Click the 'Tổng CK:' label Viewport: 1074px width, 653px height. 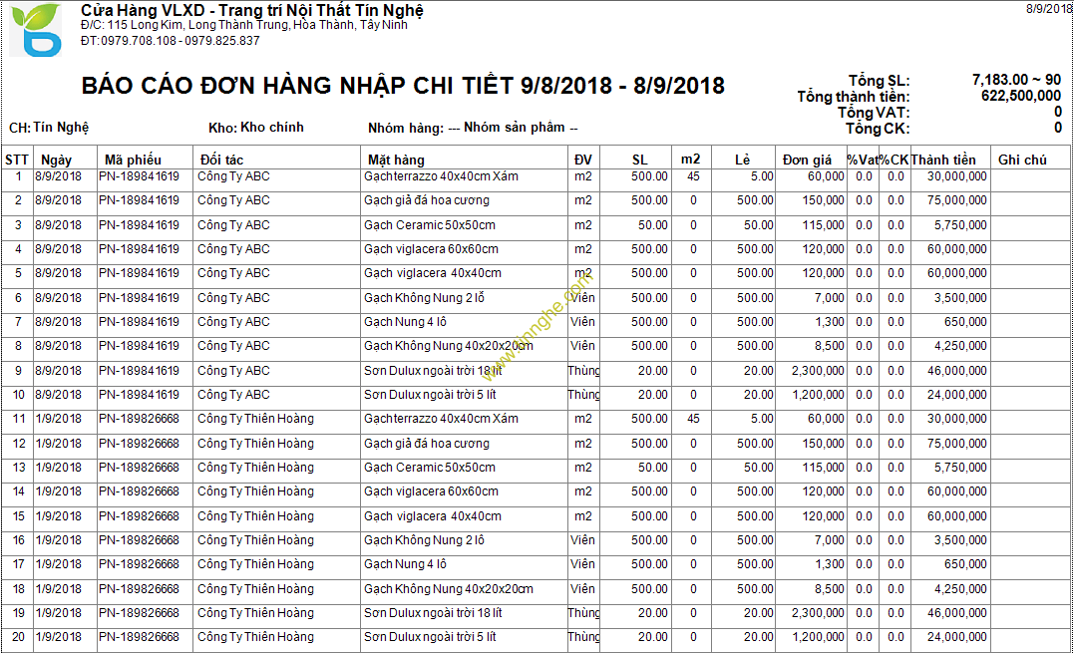click(878, 128)
